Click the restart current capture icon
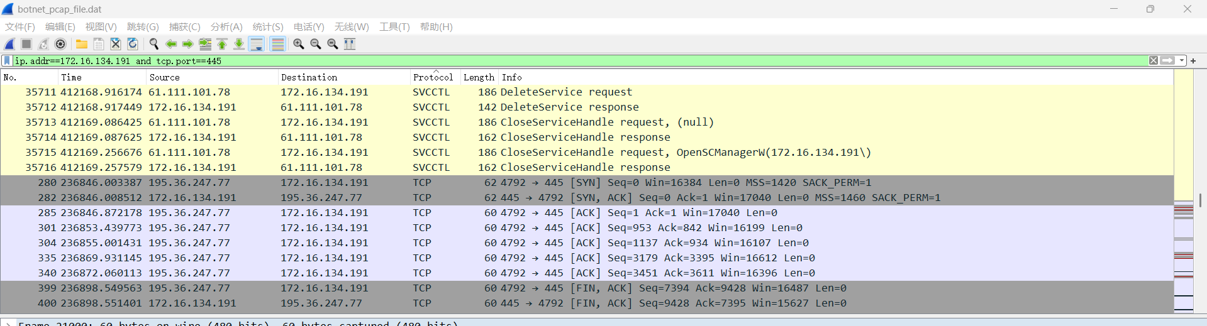1207x326 pixels. point(43,44)
